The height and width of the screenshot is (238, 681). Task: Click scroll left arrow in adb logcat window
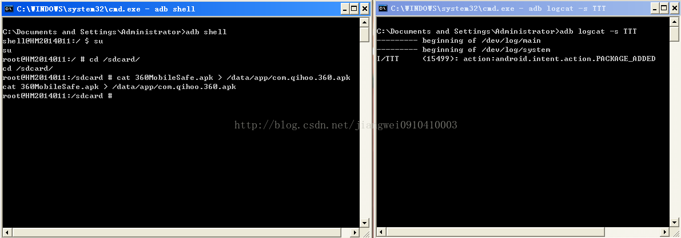[381, 232]
